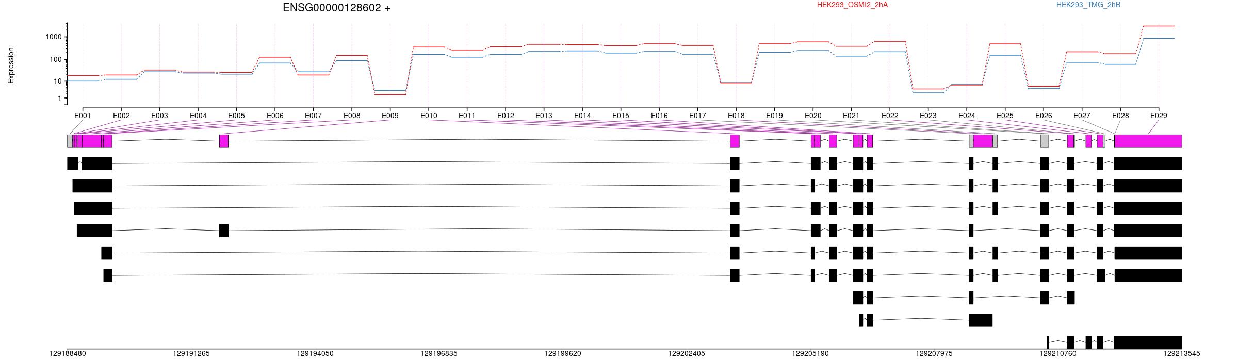Click genomic coordinate 129199620
Screen dimensions: 1238x361
tap(563, 354)
